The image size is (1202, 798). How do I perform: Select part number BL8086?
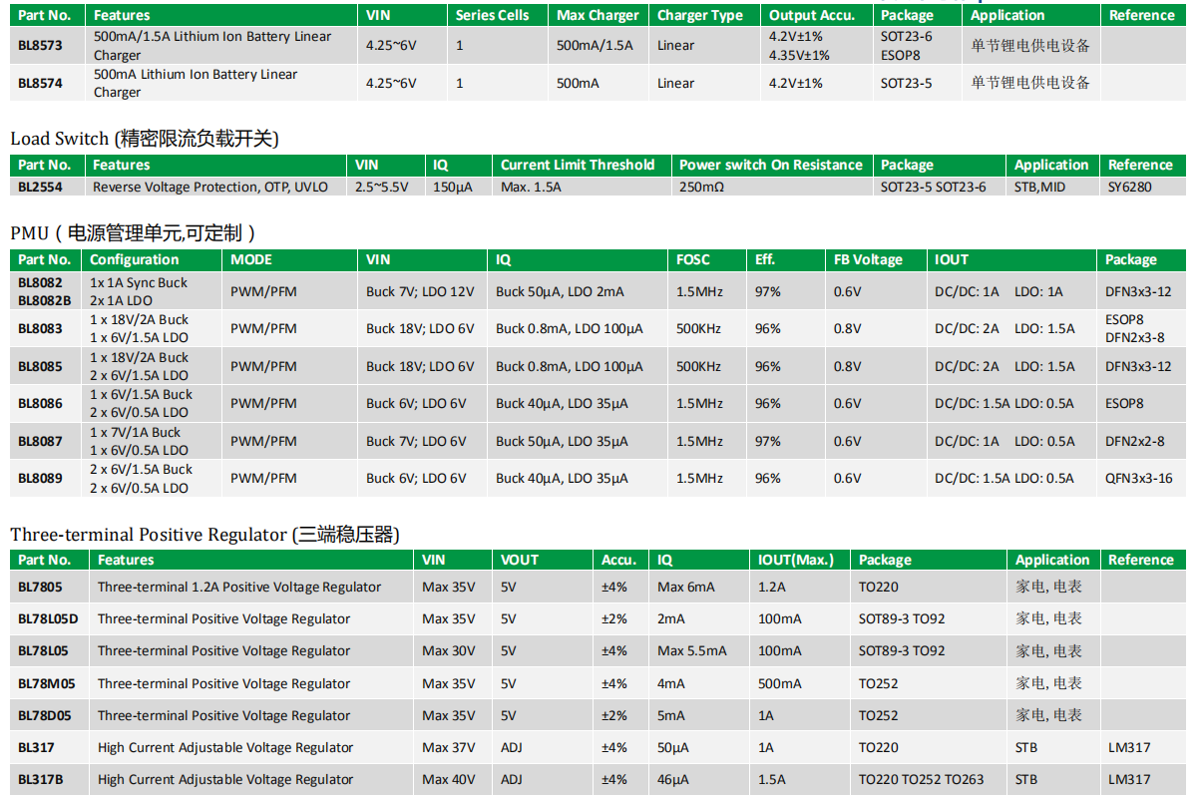pyautogui.click(x=40, y=403)
